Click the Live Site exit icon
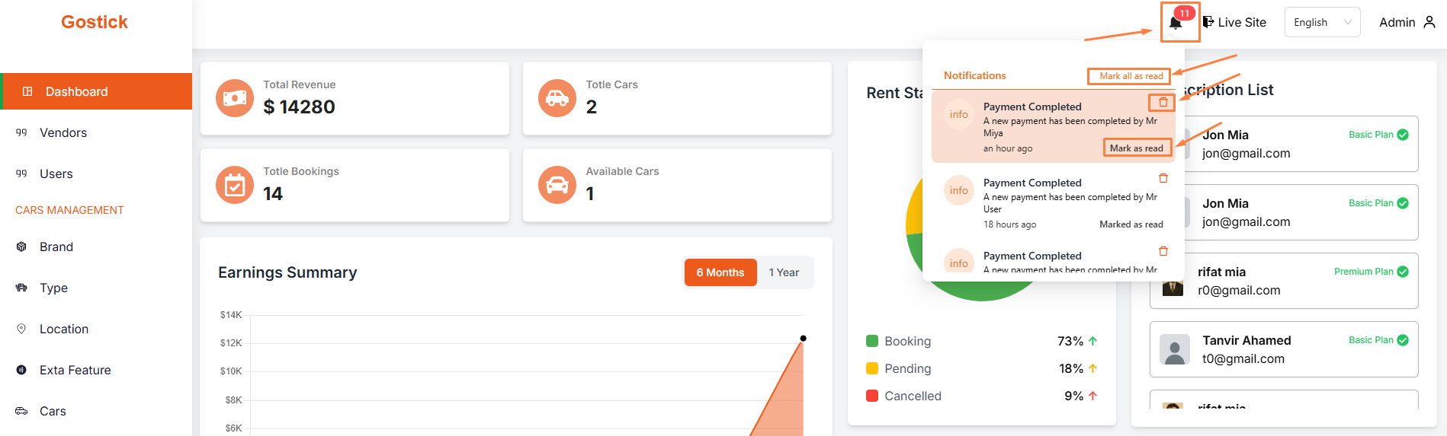This screenshot has height=436, width=1447. click(x=1208, y=22)
